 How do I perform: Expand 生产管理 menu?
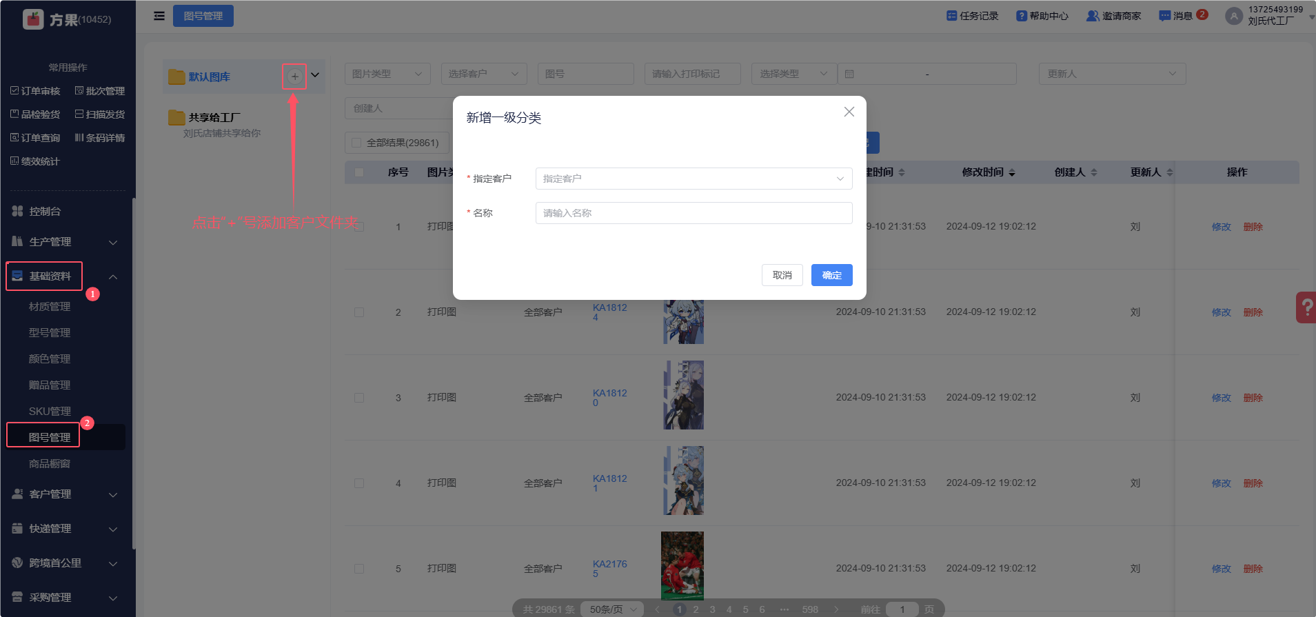[x=67, y=242]
